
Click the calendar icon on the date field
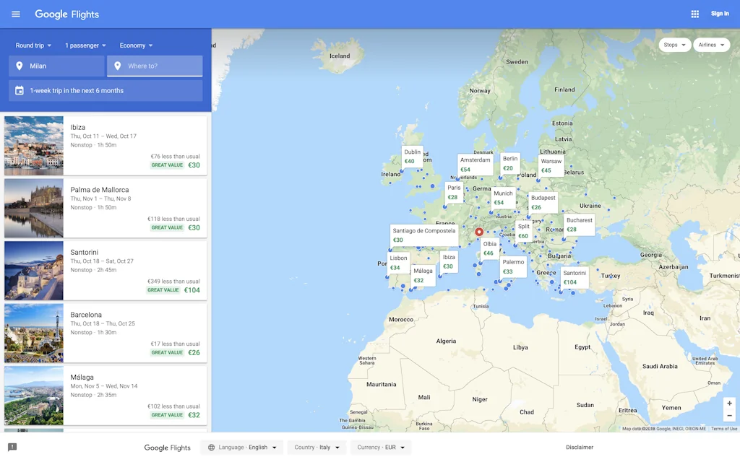coord(18,90)
